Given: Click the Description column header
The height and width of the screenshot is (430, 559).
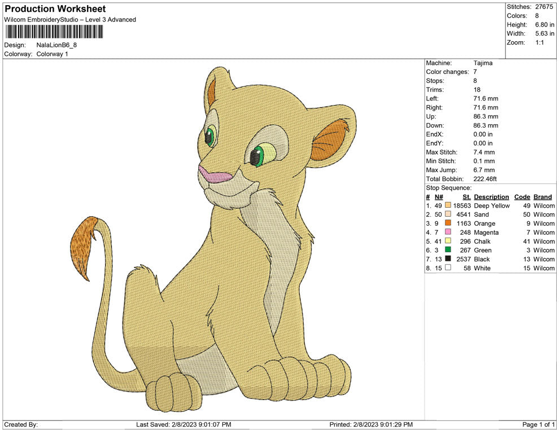Looking at the screenshot, I should 492,196.
